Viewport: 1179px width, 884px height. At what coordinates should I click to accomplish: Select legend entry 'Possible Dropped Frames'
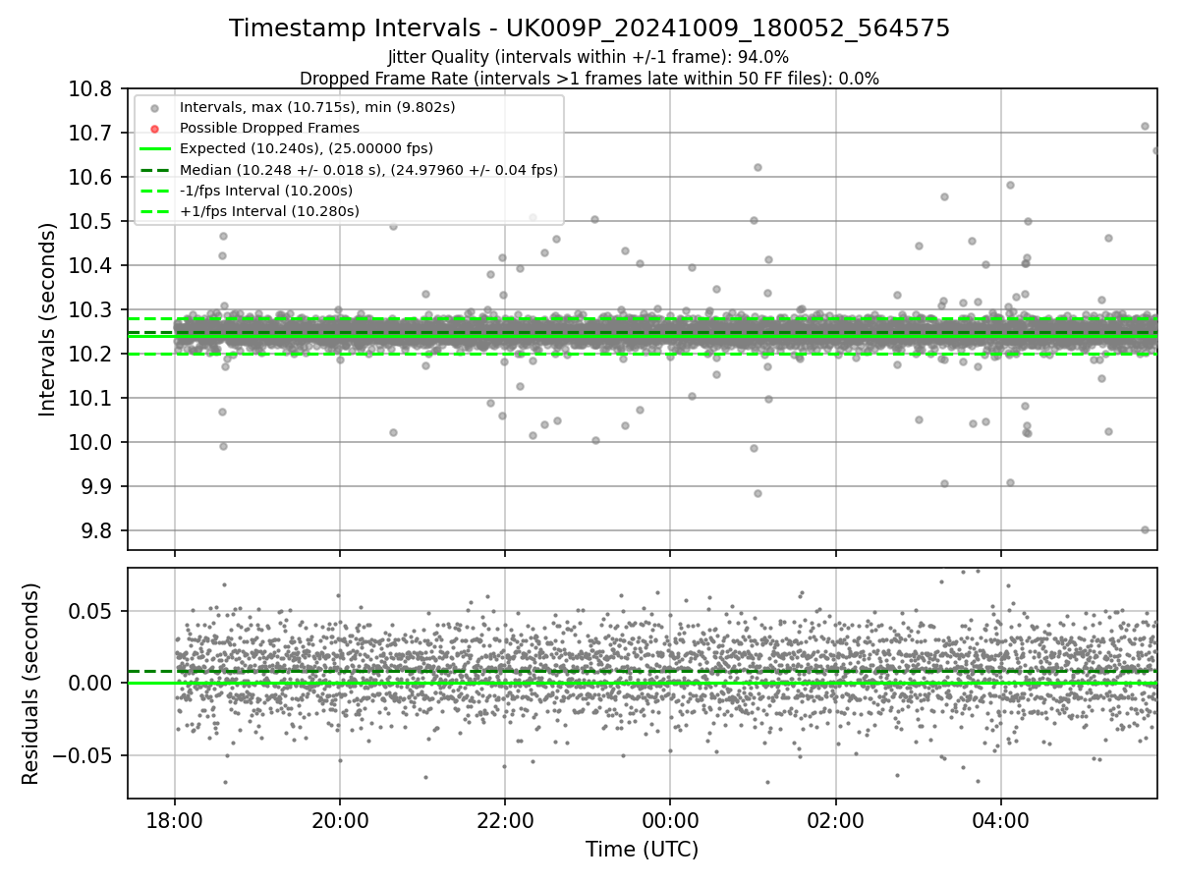point(269,128)
